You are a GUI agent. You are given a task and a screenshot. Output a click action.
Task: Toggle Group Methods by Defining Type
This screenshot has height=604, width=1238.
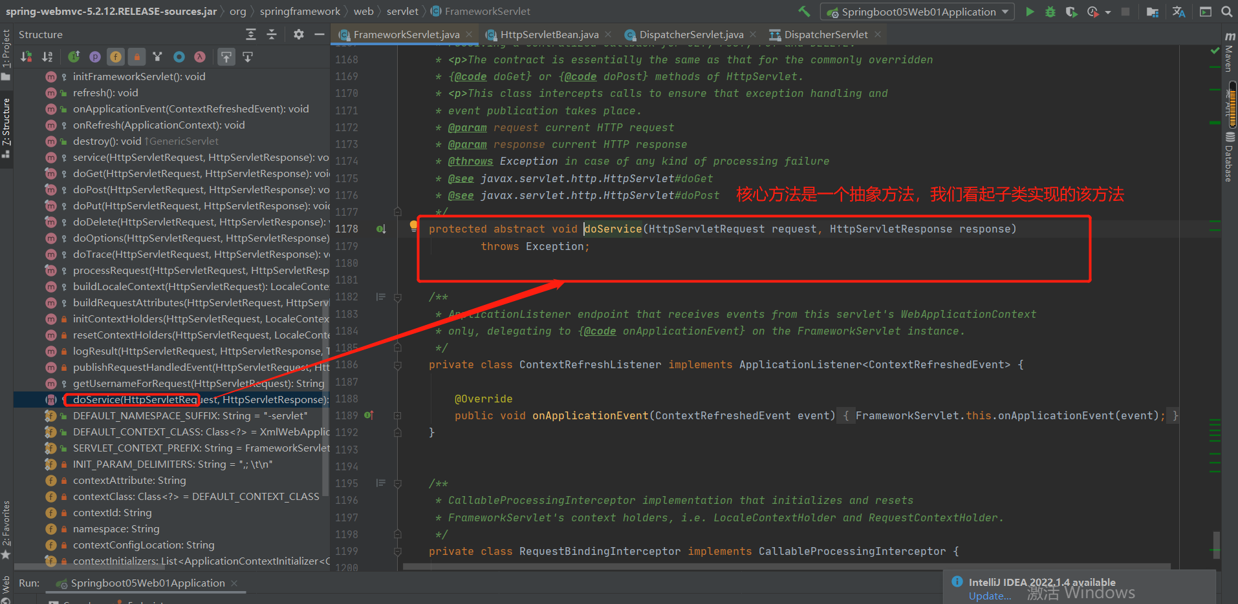pos(157,57)
